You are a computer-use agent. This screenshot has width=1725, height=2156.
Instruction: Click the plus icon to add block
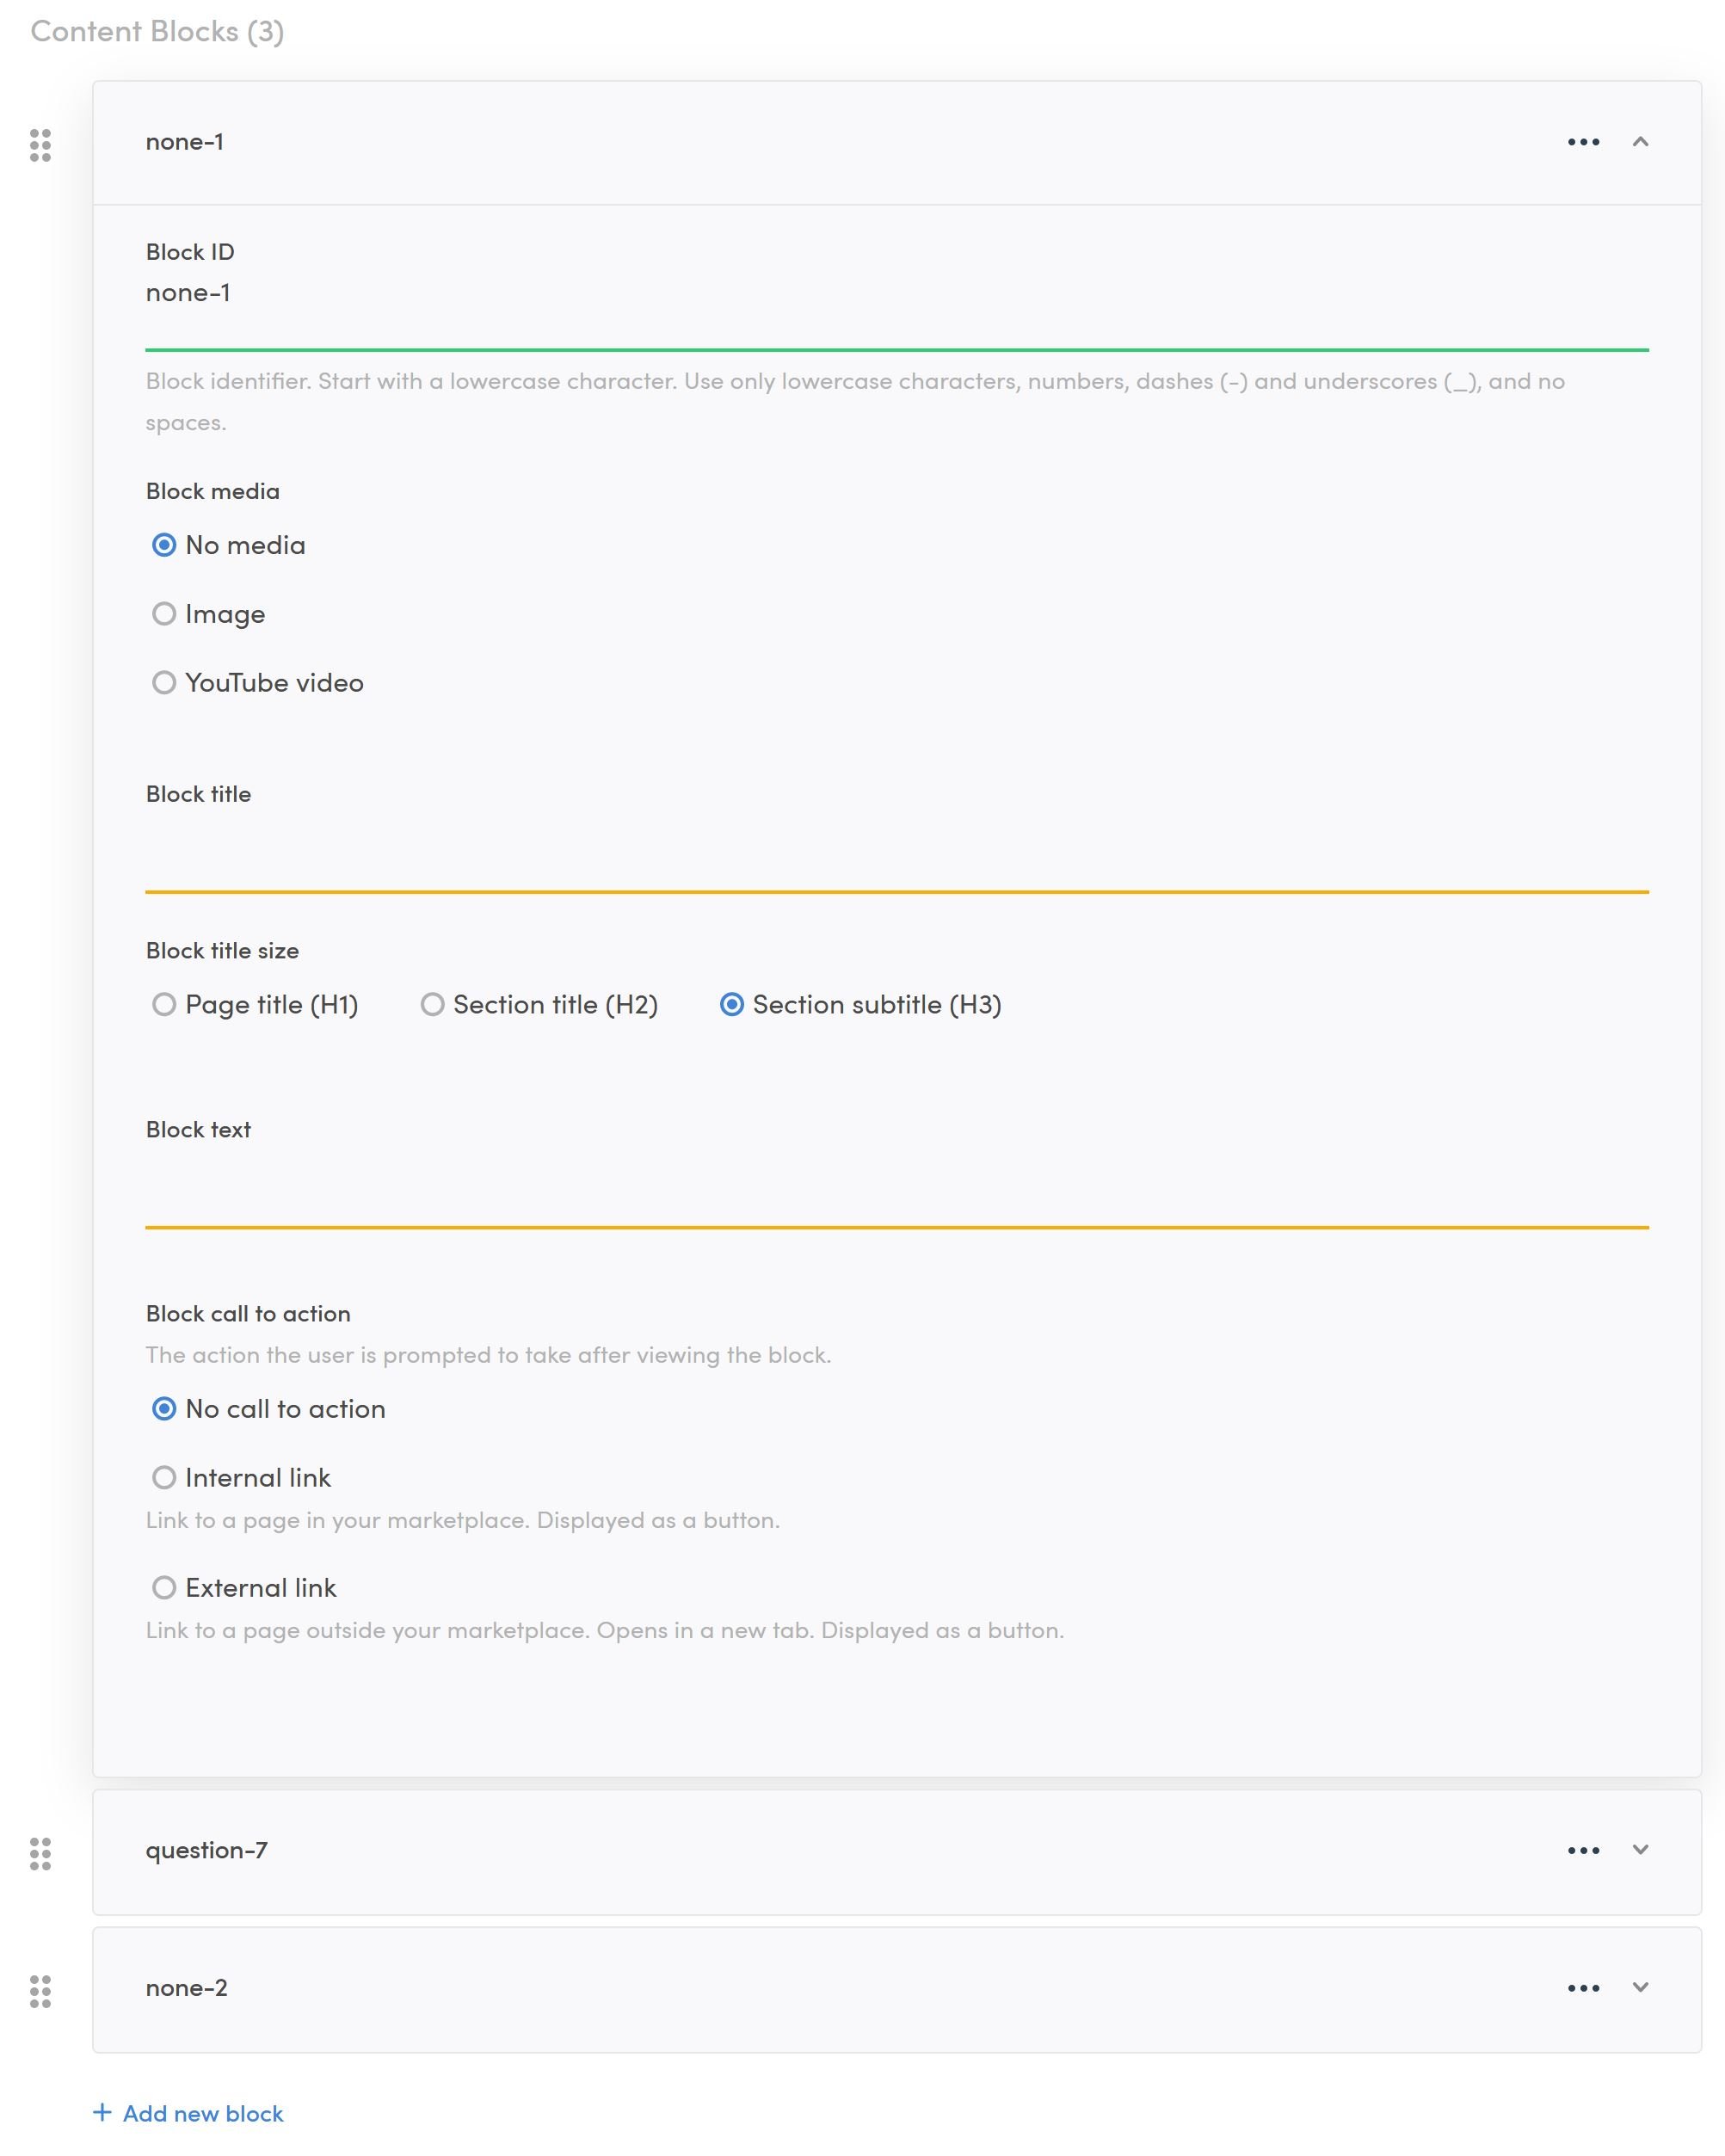click(x=102, y=2112)
